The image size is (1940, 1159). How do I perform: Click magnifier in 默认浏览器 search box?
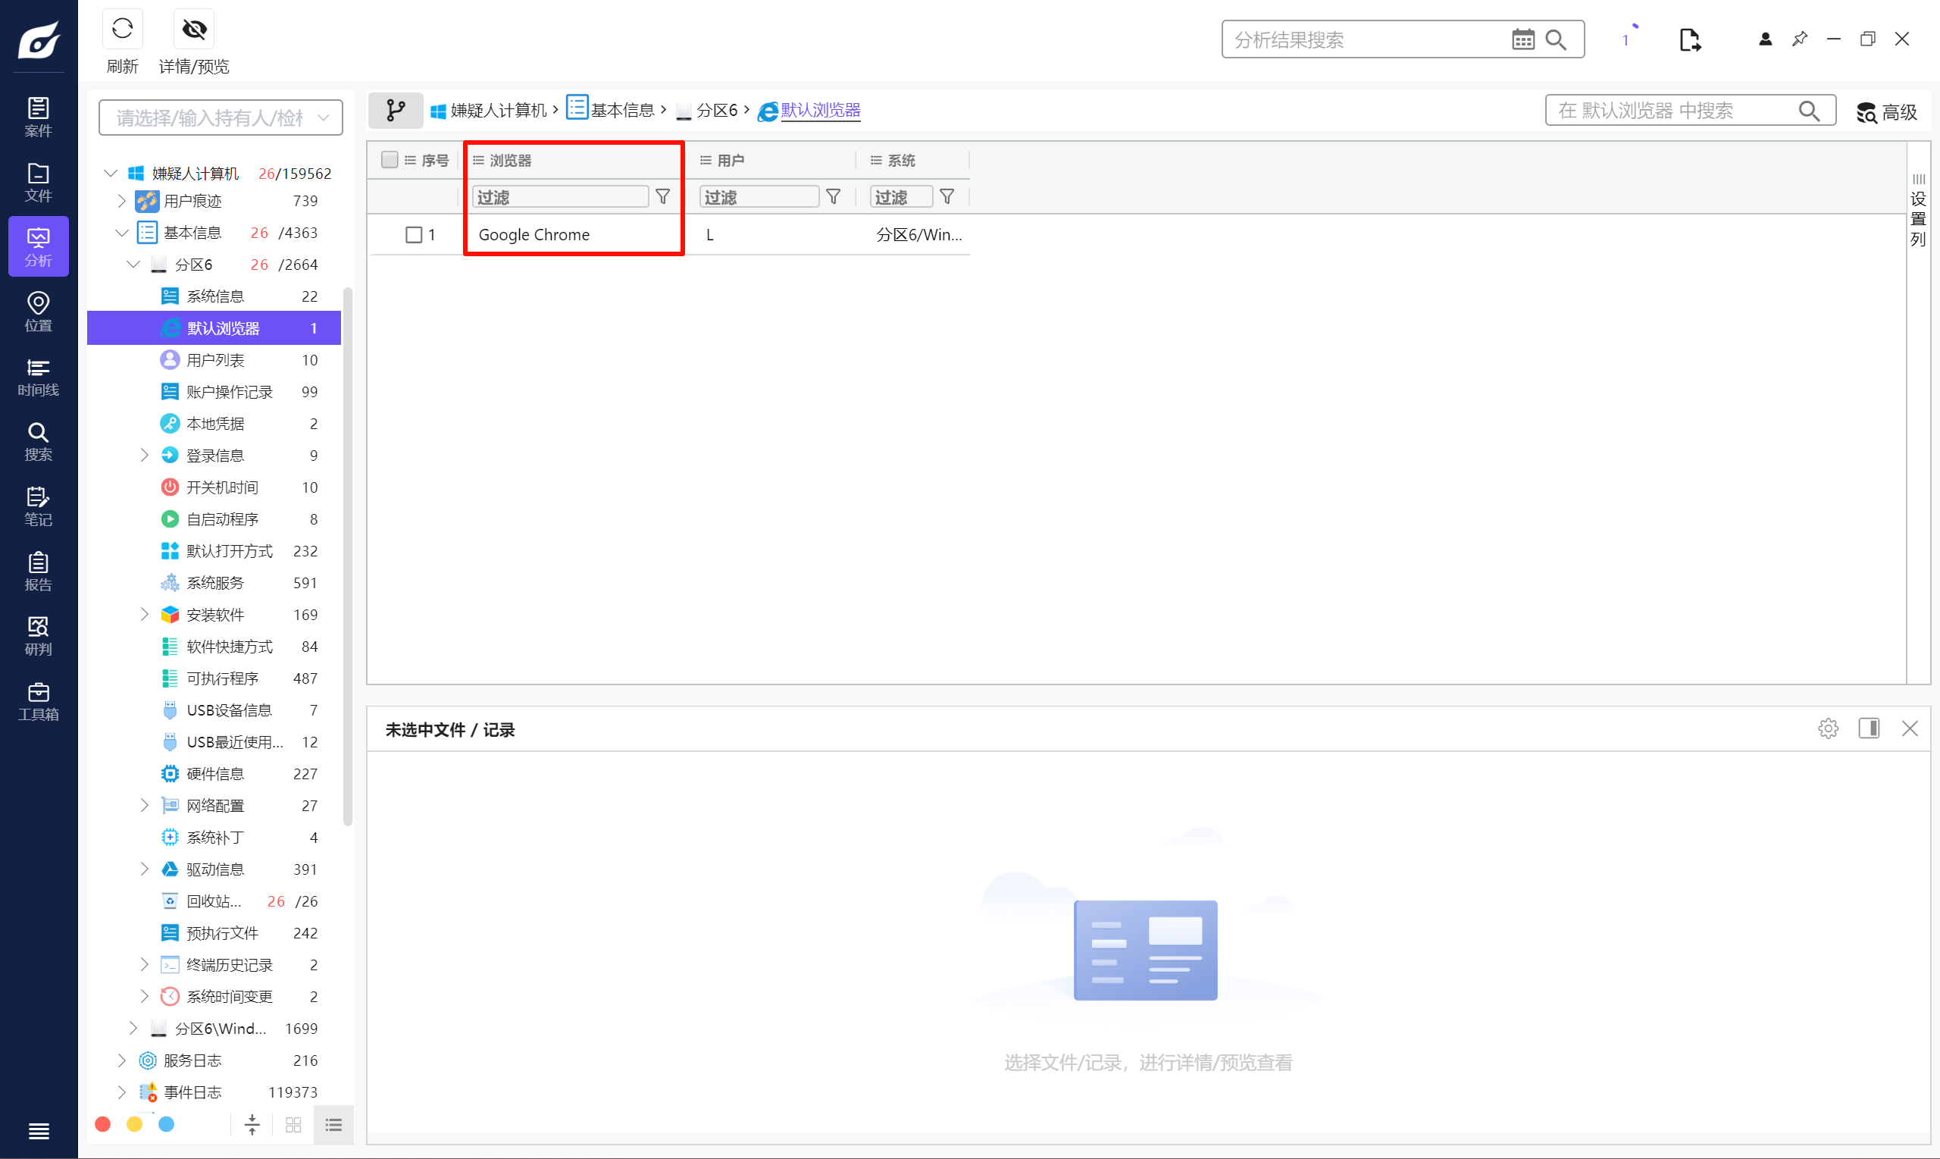pos(1810,111)
